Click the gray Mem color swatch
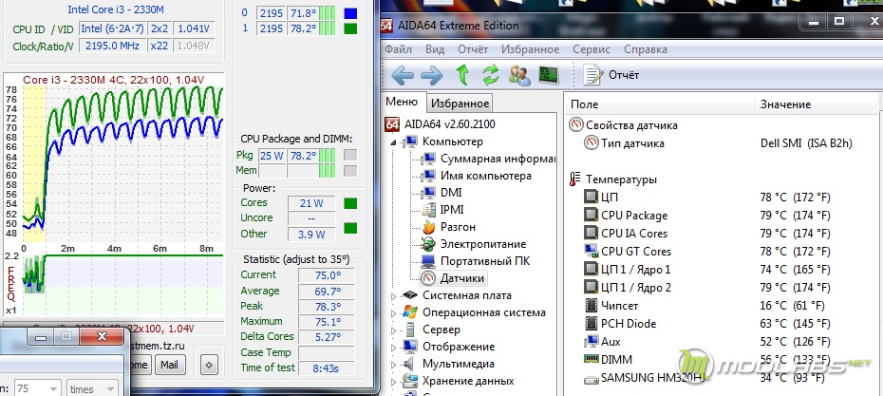Screen dimensions: 883x396 coord(349,171)
